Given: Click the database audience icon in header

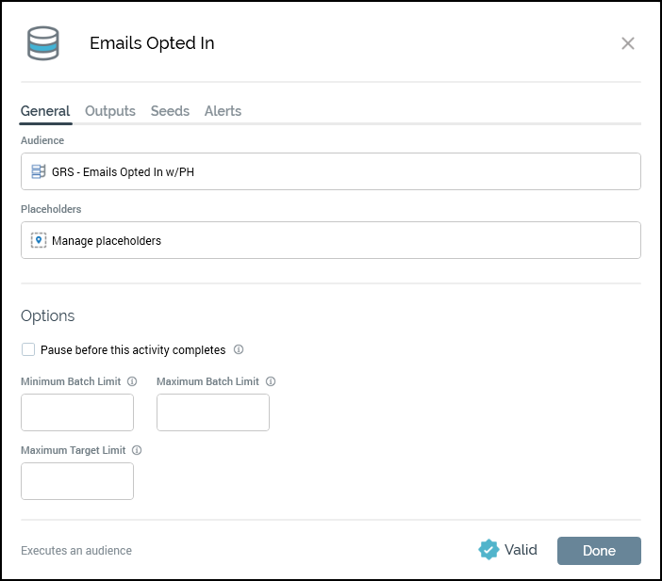Looking at the screenshot, I should (x=43, y=43).
